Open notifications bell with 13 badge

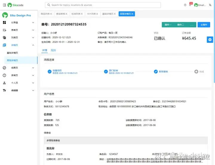190,5
